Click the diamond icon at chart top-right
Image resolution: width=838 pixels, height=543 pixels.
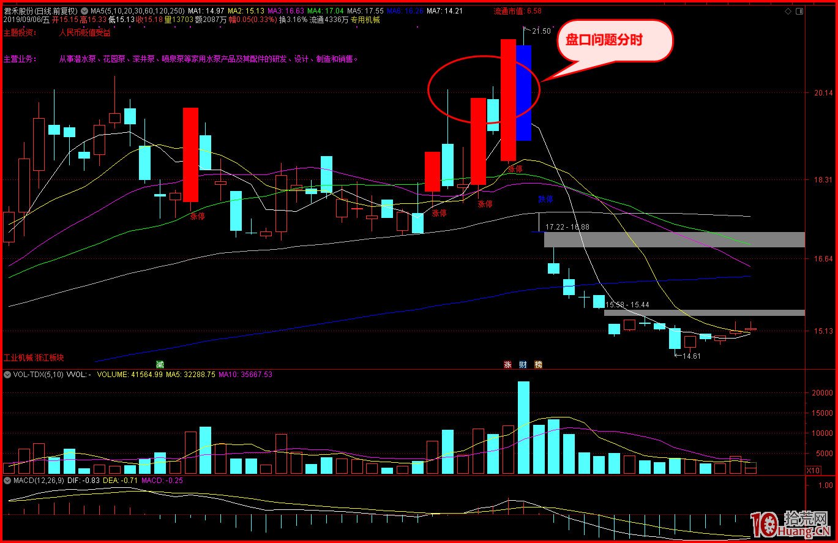pos(788,11)
